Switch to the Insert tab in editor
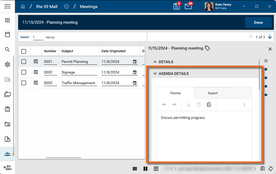Screen dimensions: 276x174 point(213,93)
